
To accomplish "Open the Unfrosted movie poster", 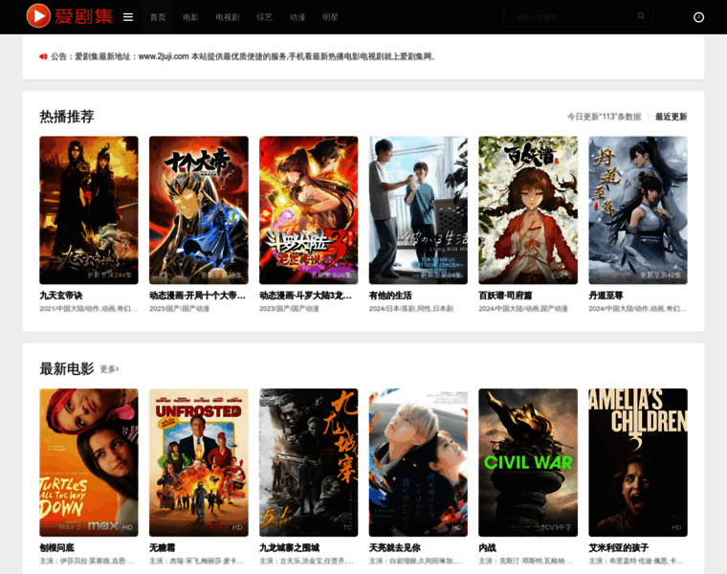I will [198, 463].
